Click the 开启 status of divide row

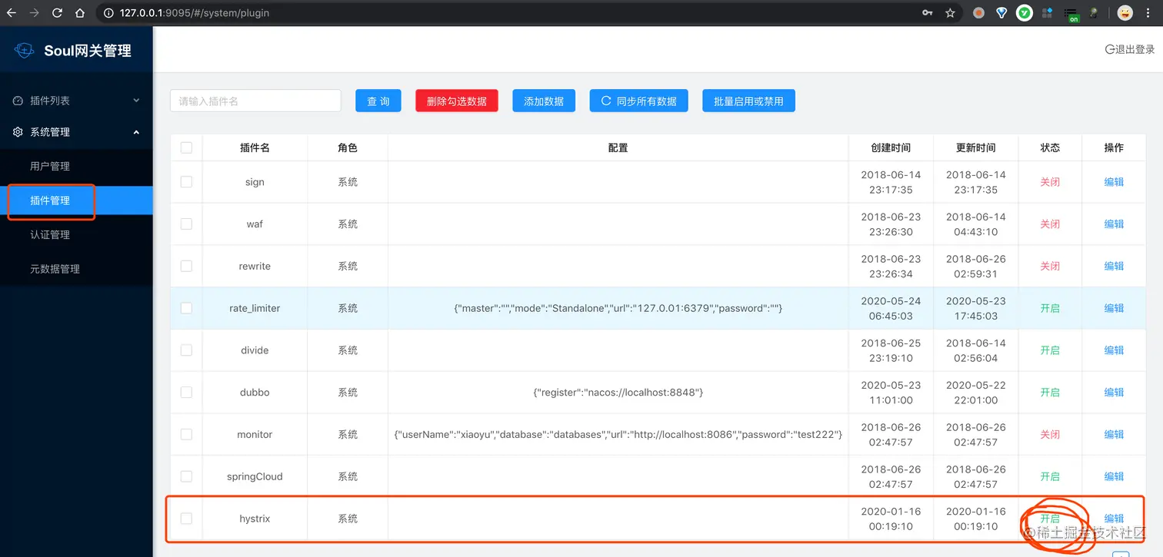click(1050, 350)
